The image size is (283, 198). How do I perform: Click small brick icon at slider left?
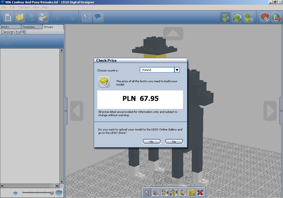point(15,193)
